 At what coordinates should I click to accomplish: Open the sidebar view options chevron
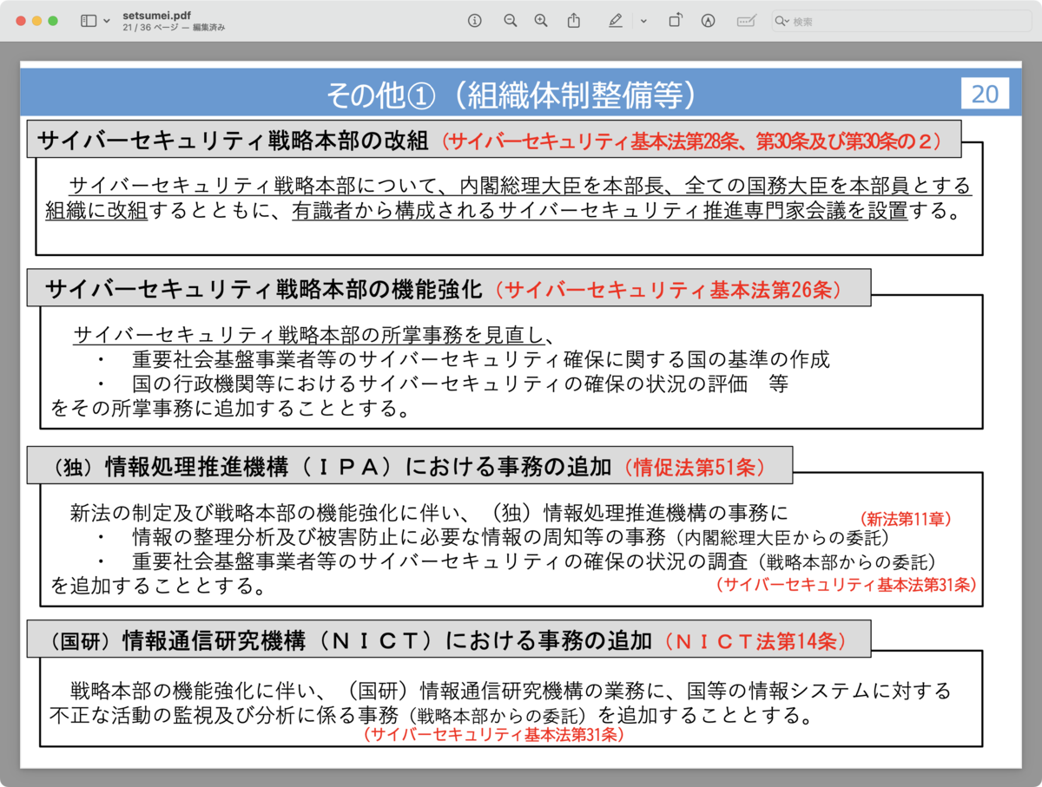(106, 21)
